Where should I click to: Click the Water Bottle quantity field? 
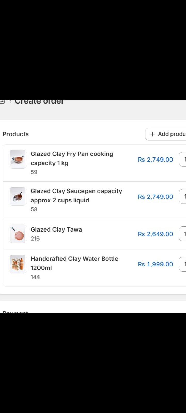click(182, 264)
